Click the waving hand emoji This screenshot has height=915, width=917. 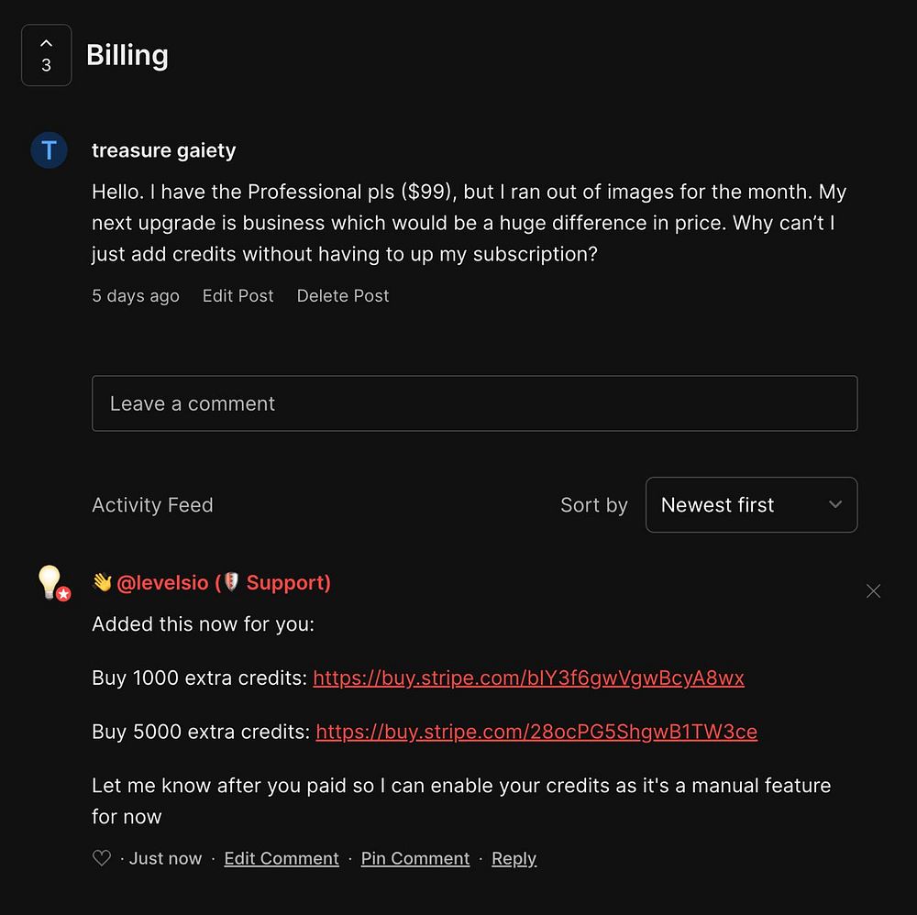(103, 582)
